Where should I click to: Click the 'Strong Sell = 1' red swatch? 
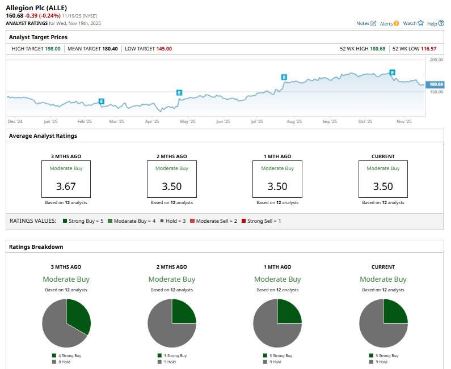pos(243,220)
